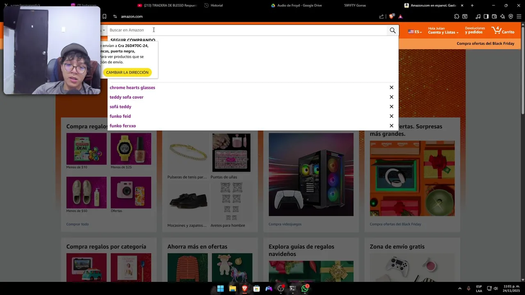The image size is (525, 295).
Task: Remove 'sofá teddy' search suggestion
Action: click(x=391, y=107)
